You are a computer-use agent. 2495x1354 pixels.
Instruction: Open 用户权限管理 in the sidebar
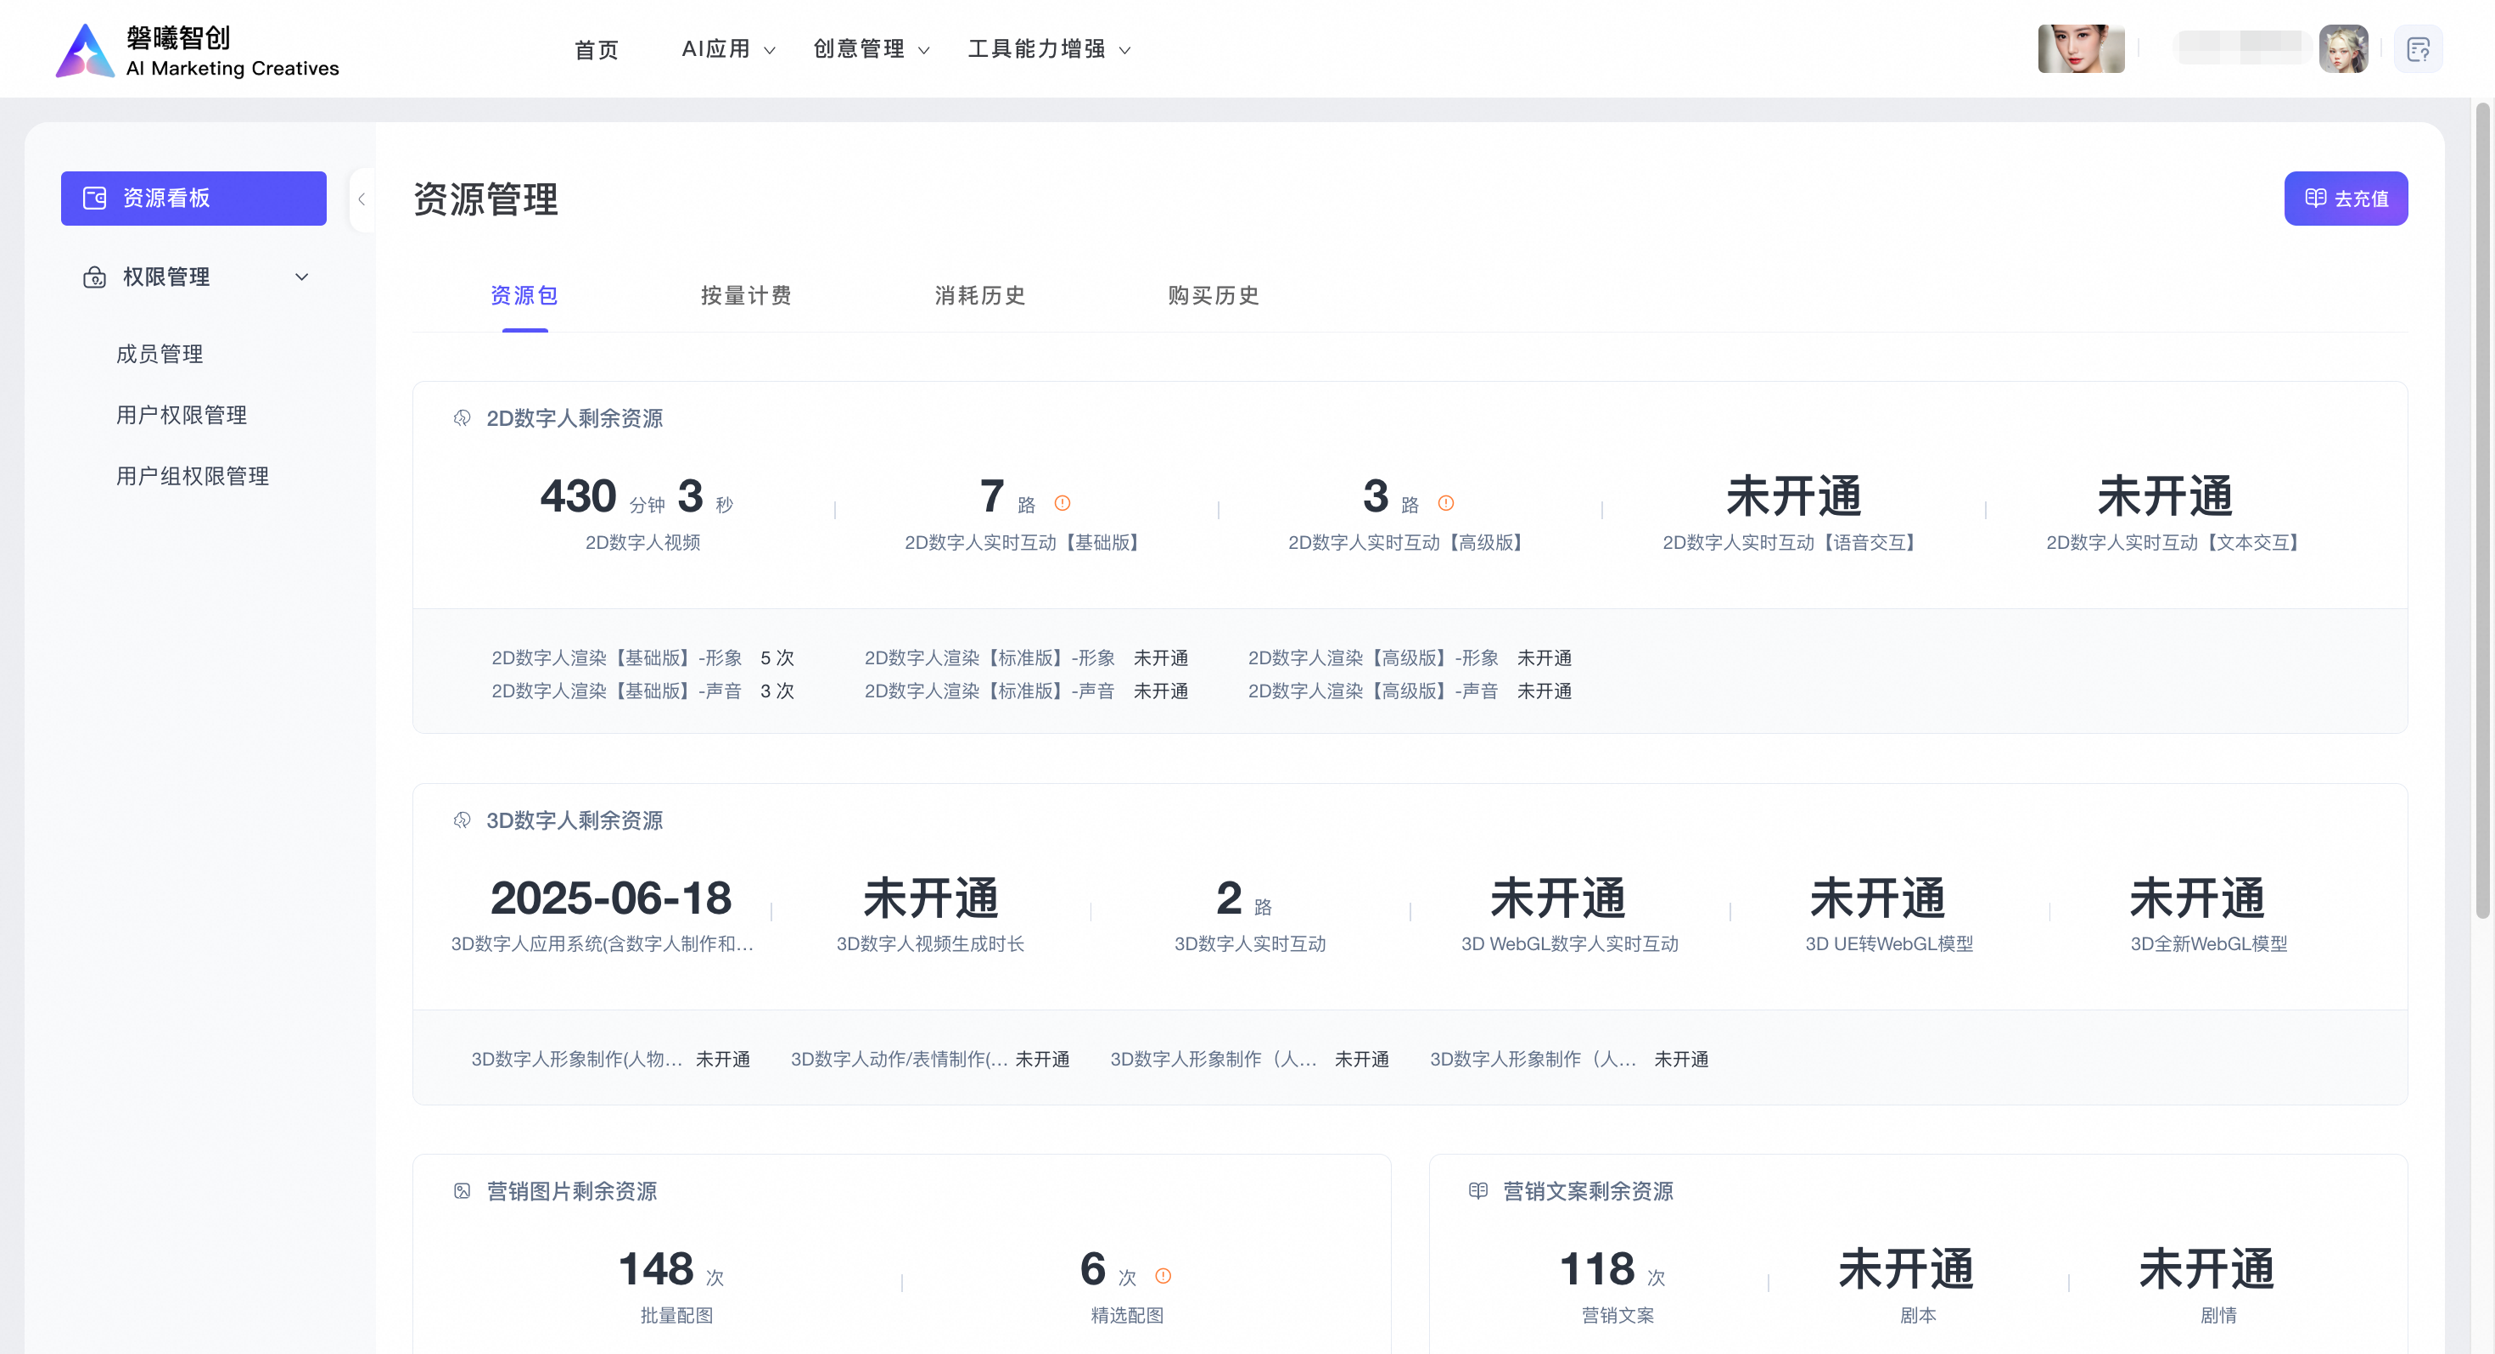point(182,416)
